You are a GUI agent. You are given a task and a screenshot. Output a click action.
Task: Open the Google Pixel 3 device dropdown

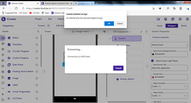click(x=82, y=32)
